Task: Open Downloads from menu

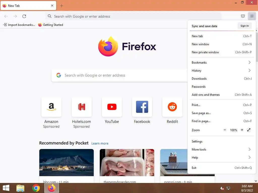Action: pyautogui.click(x=221, y=79)
